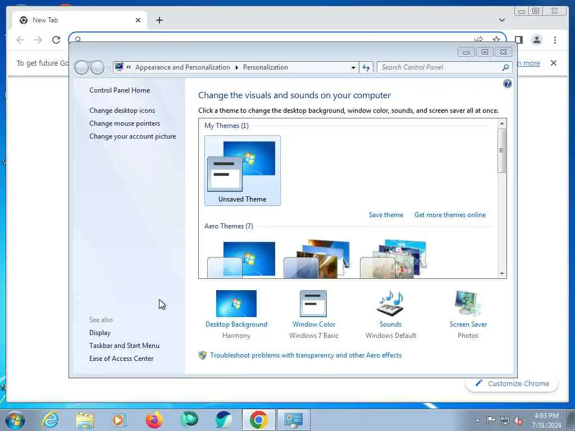Open Chrome's side panel icon
Screen dimensions: 575x431
coord(518,40)
